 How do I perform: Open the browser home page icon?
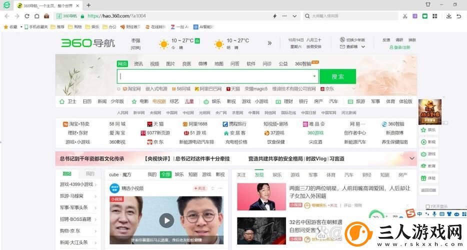[36, 16]
